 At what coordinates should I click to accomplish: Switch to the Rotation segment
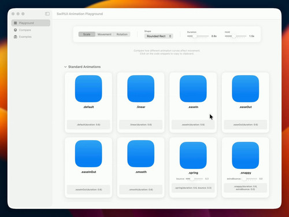pyautogui.click(x=122, y=34)
